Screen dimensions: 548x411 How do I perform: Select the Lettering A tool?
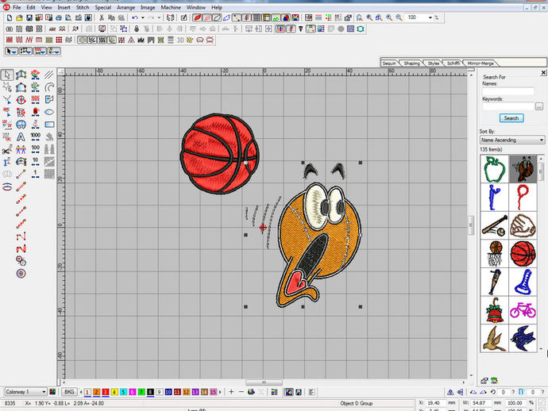click(21, 137)
